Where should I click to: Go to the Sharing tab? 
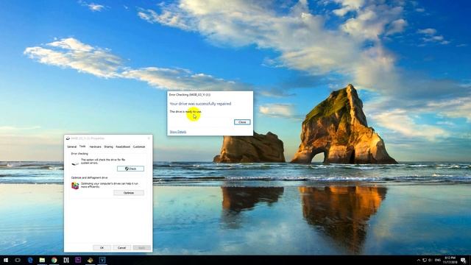[x=108, y=147]
